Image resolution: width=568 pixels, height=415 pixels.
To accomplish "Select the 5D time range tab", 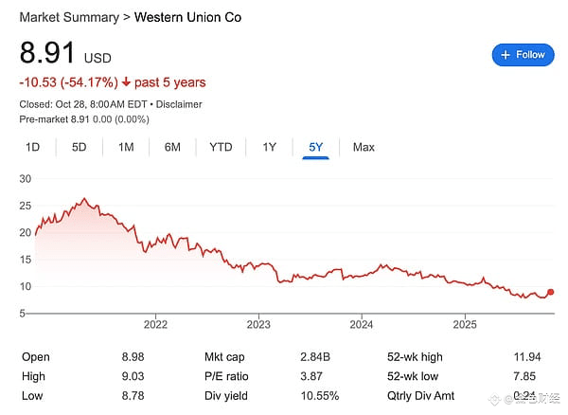I will tap(80, 147).
